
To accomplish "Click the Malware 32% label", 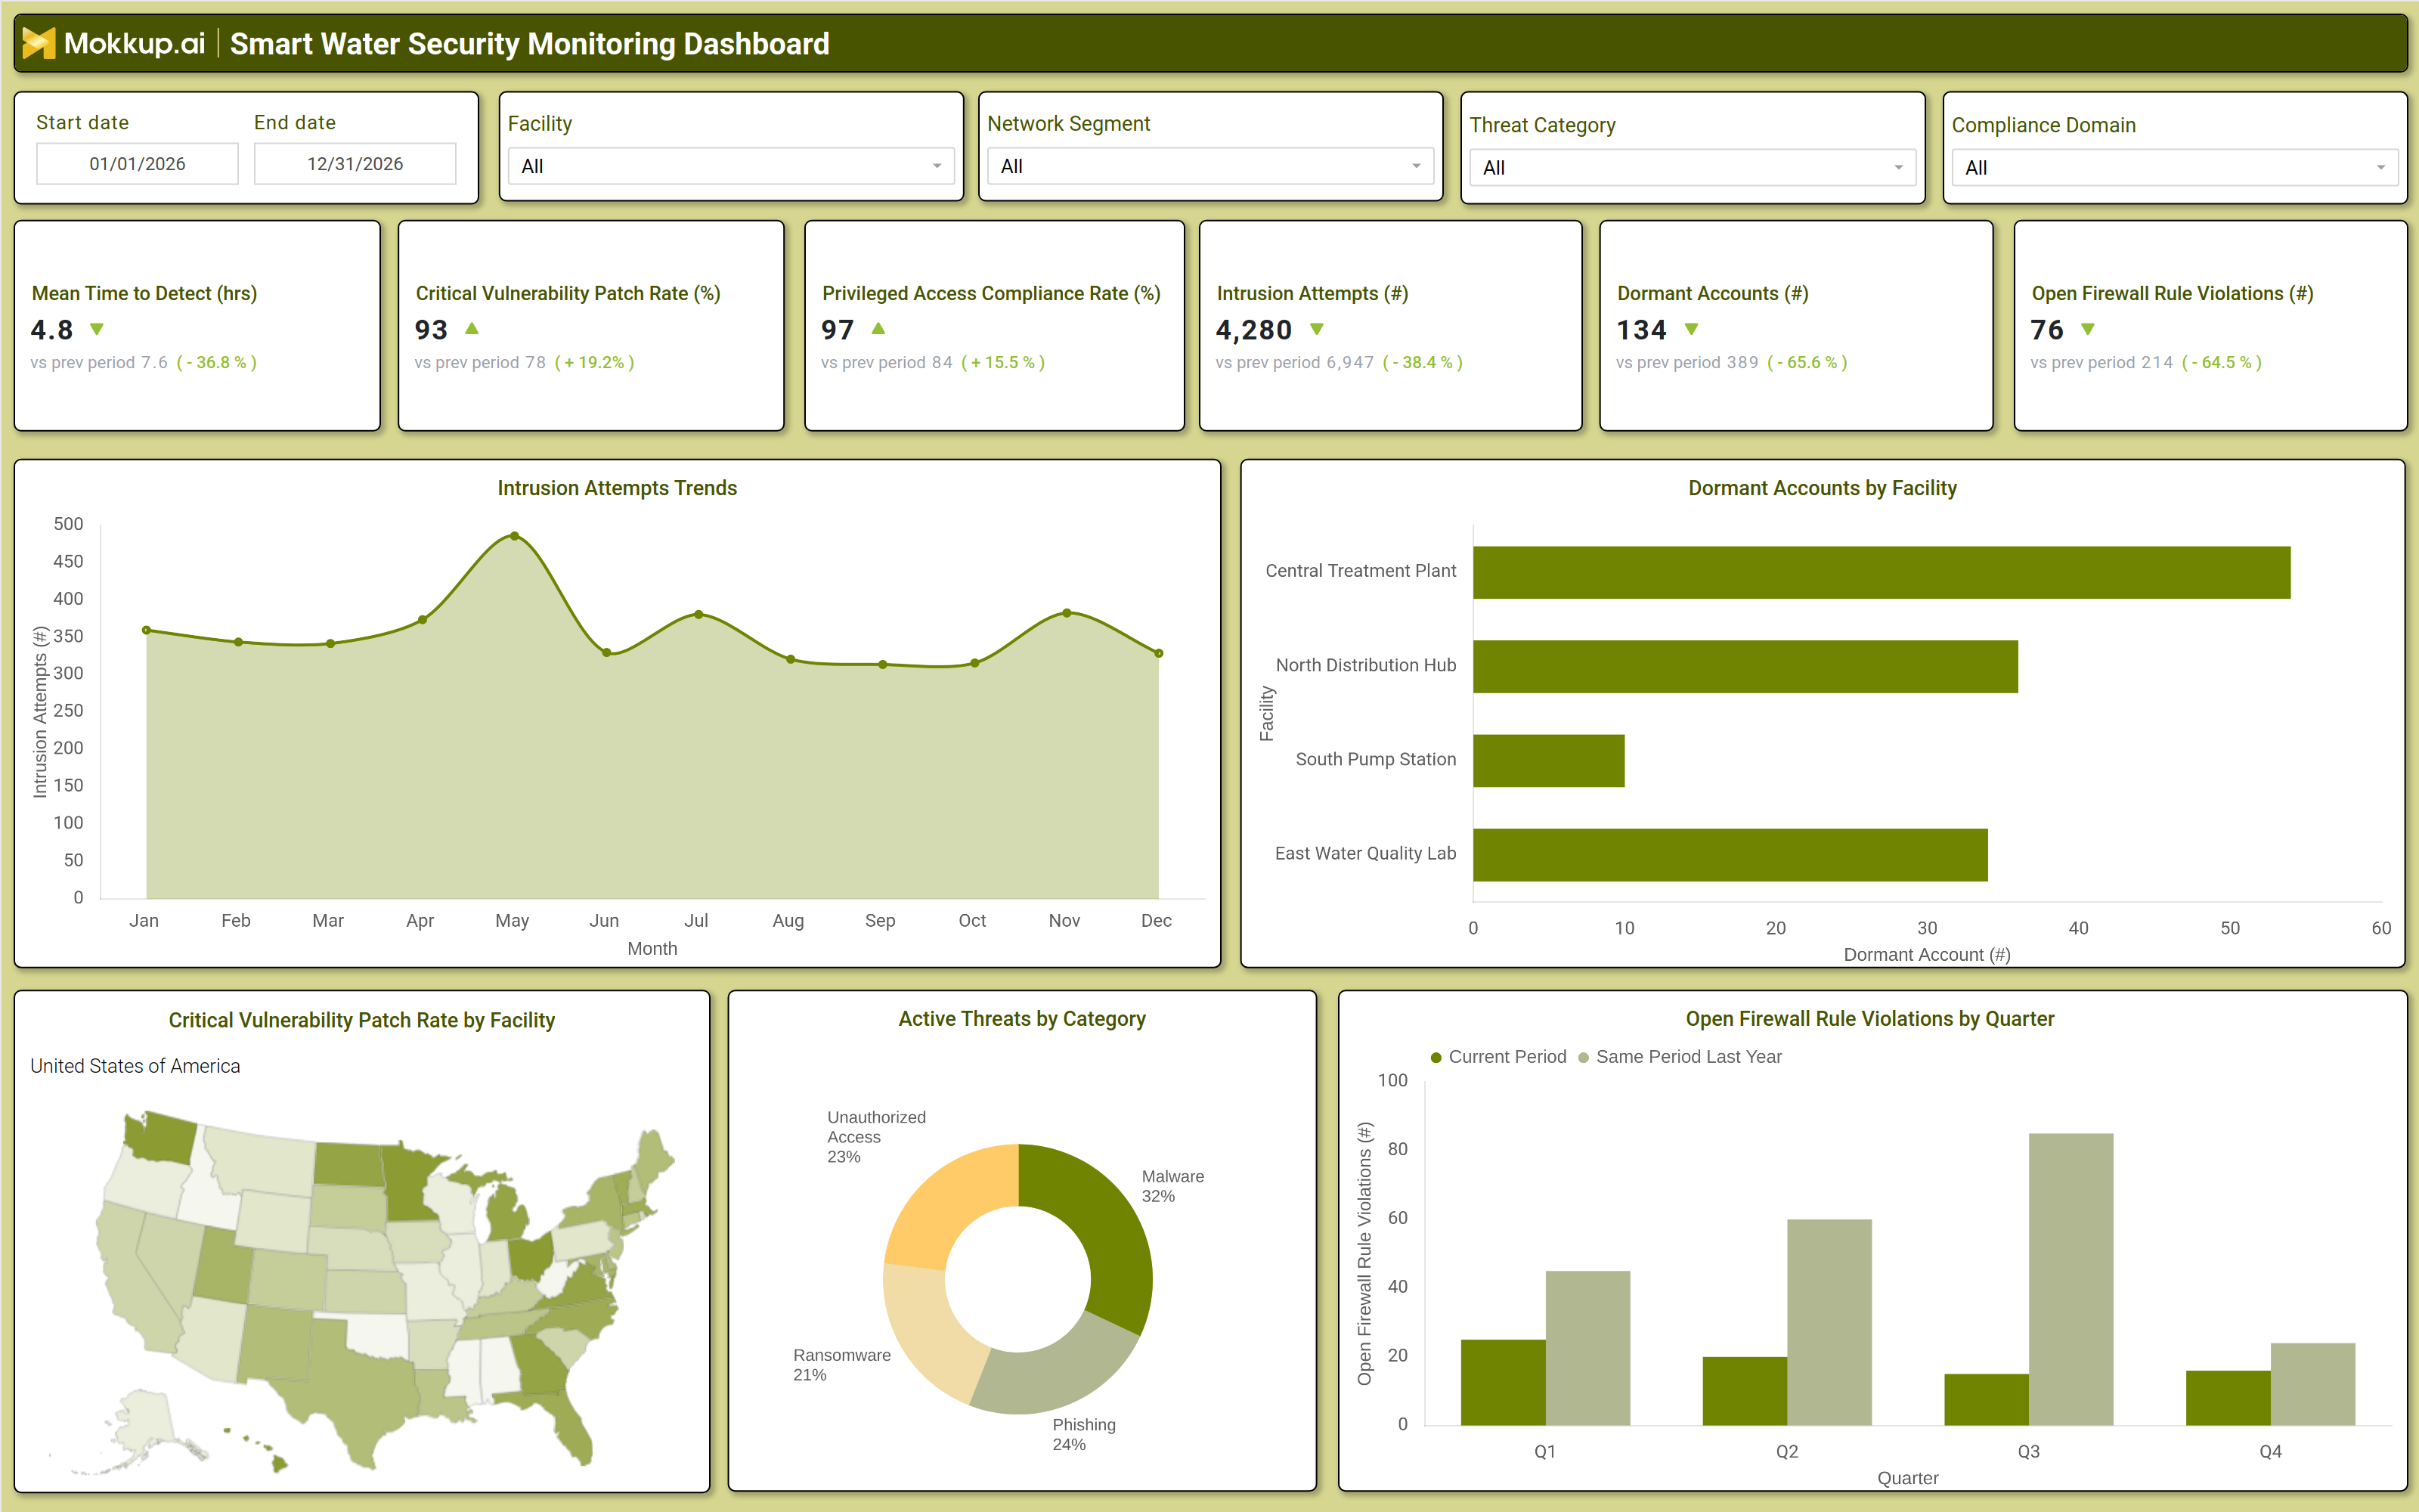I will 1172,1186.
